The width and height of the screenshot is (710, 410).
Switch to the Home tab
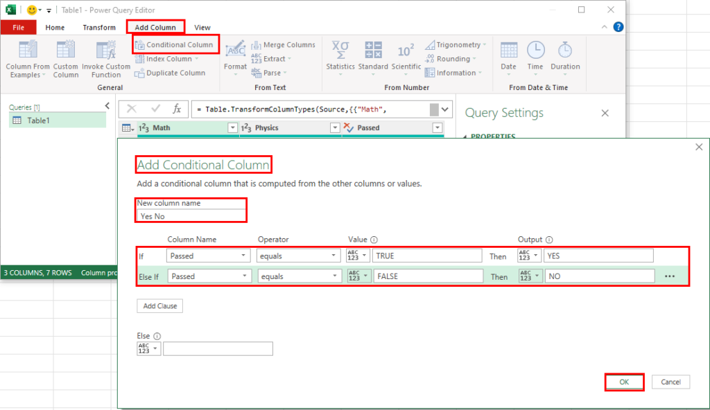[x=55, y=28]
